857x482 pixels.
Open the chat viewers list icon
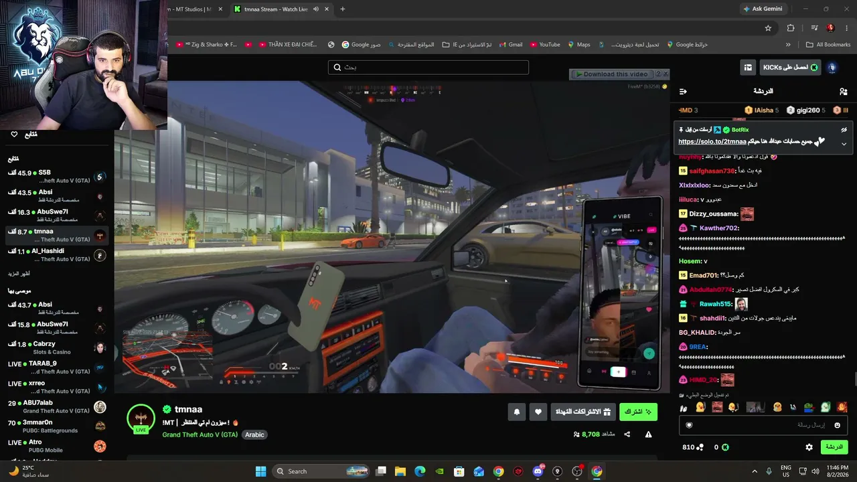coord(843,92)
